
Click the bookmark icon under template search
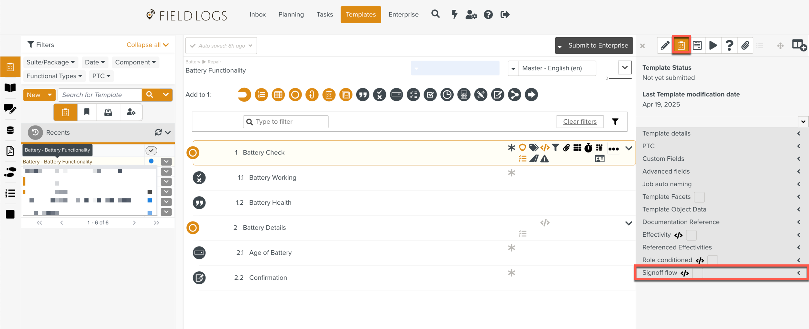tap(87, 112)
